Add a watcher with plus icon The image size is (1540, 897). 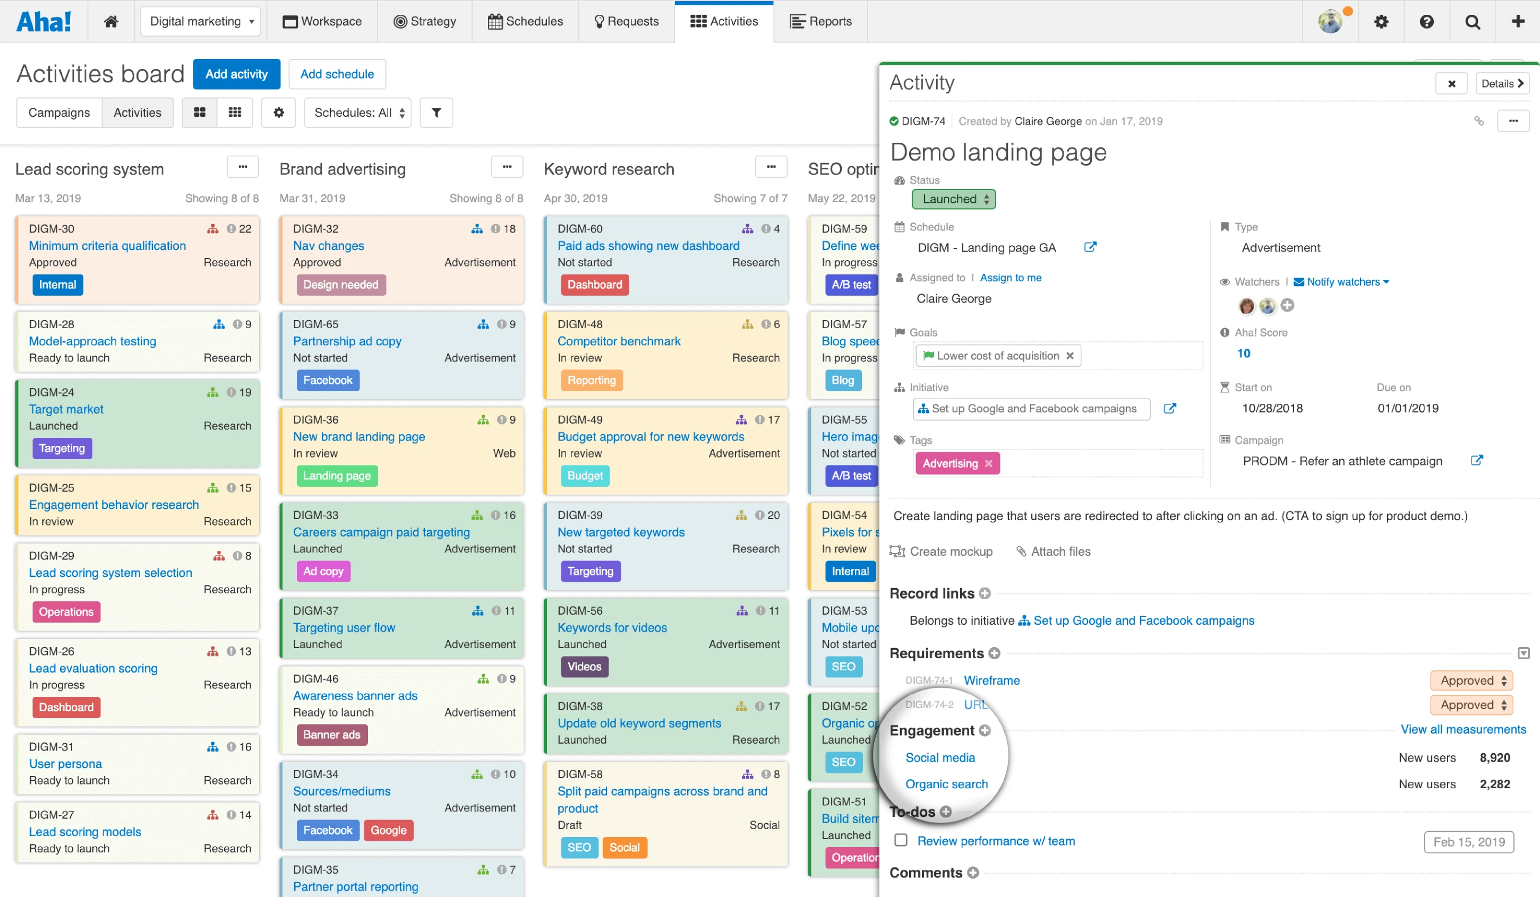click(1287, 305)
